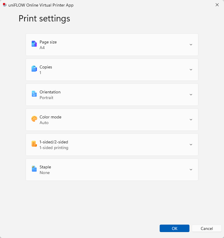224x238 pixels.
Task: Expand the Copies chevron
Action: (191, 70)
